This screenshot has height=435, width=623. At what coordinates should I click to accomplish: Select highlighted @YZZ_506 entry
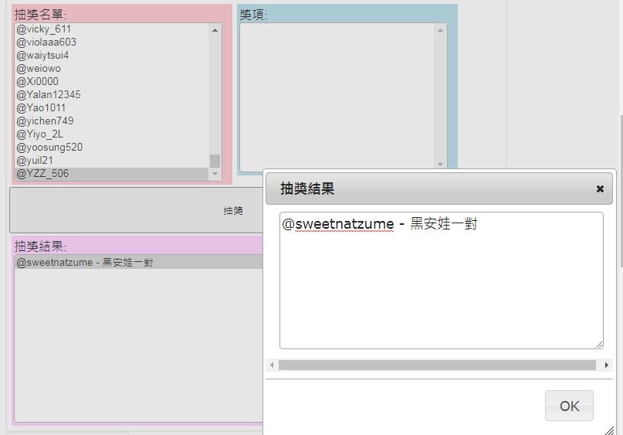pyautogui.click(x=112, y=173)
